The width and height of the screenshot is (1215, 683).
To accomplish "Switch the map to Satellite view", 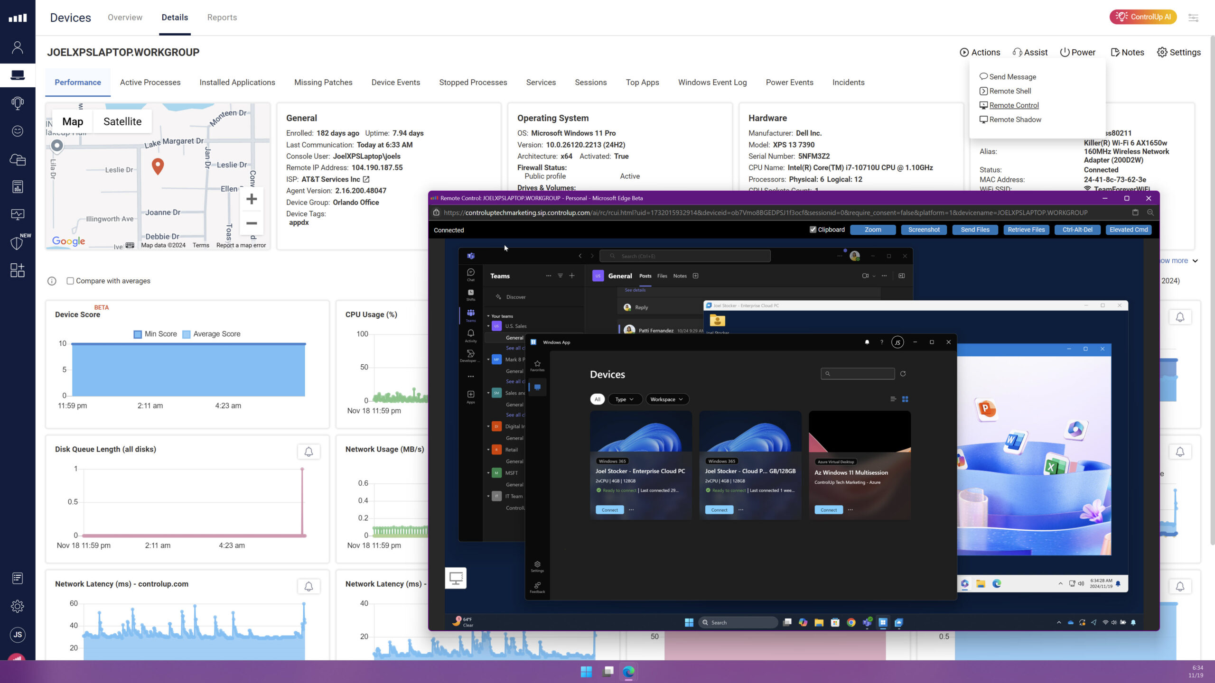I will (x=122, y=121).
